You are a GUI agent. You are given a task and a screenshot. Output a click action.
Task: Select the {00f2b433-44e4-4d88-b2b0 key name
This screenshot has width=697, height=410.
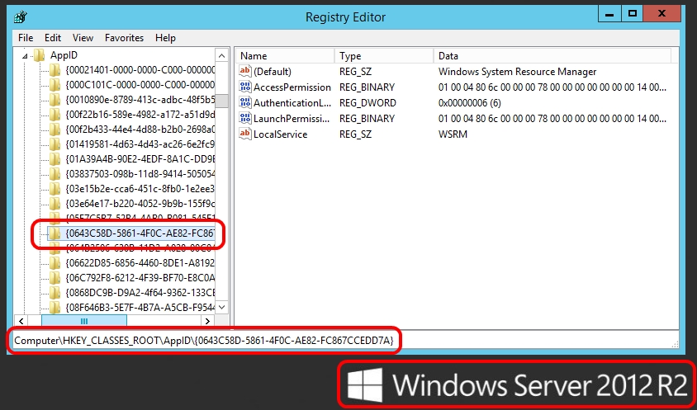click(x=140, y=130)
